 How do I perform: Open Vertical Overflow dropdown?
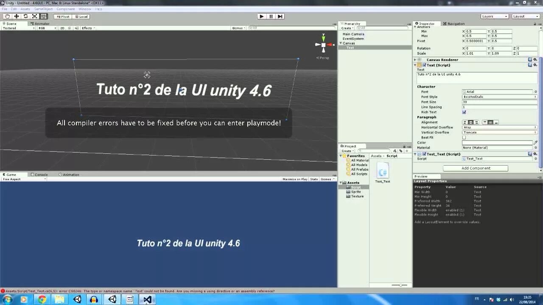coord(500,133)
